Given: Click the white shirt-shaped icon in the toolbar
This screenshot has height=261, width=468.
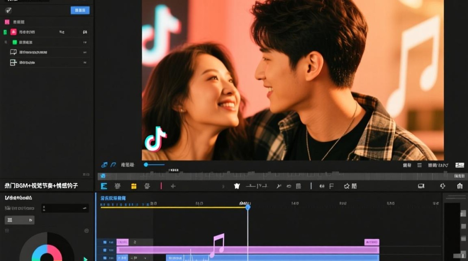Looking at the screenshot, I should coord(237,186).
